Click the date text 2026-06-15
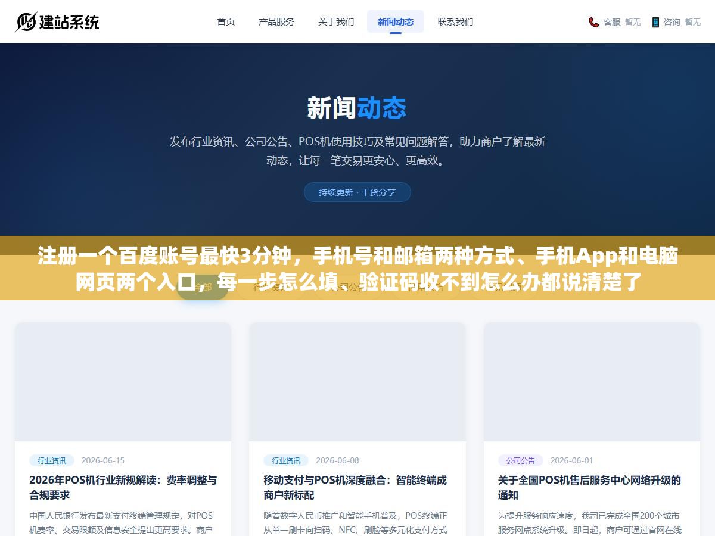 tap(103, 460)
